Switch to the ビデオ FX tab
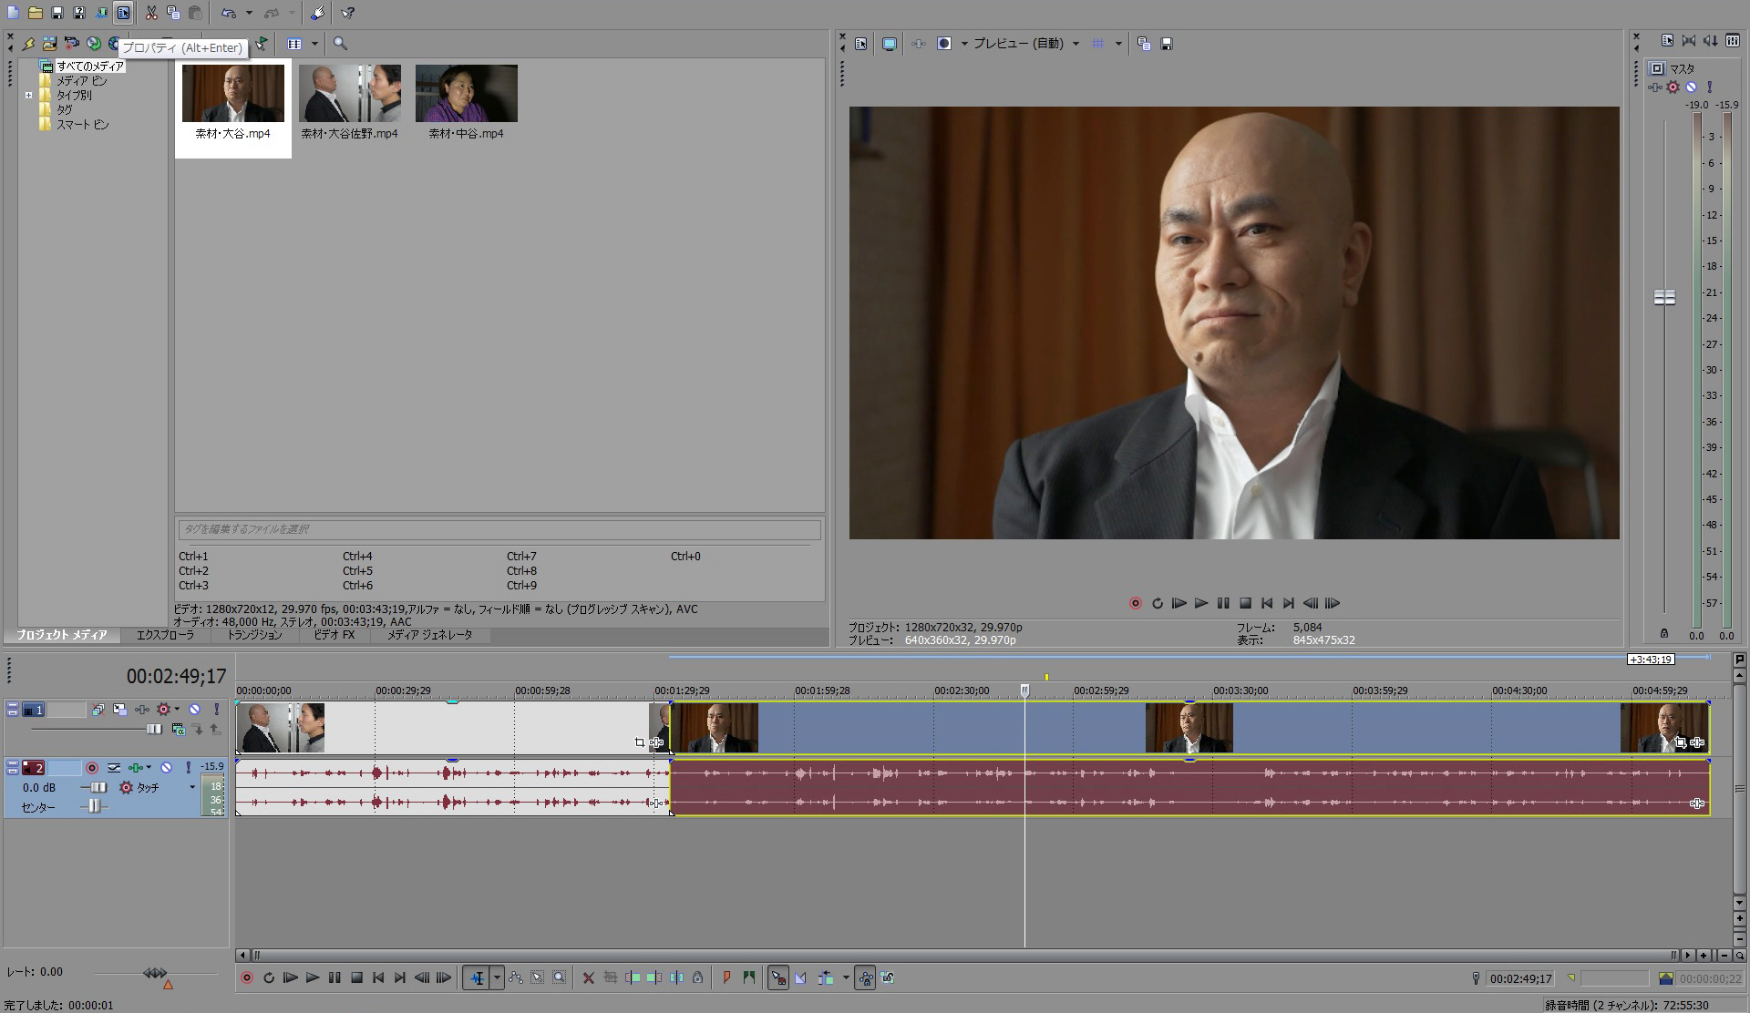 (x=334, y=635)
